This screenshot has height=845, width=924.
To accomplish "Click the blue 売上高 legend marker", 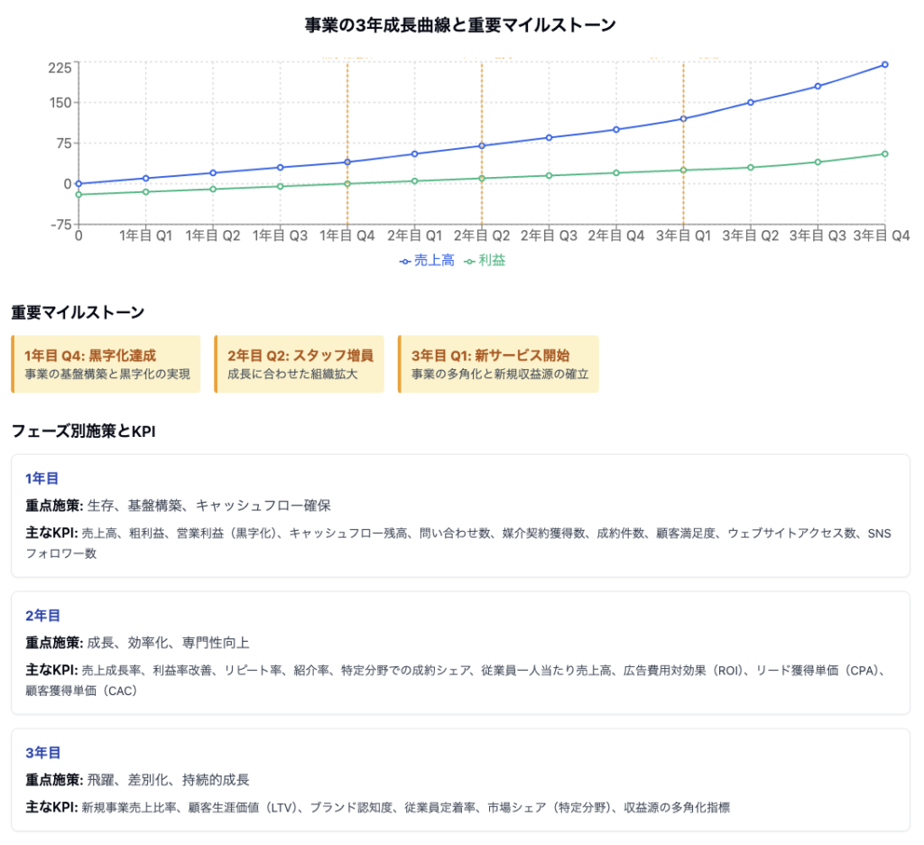I will pyautogui.click(x=405, y=261).
